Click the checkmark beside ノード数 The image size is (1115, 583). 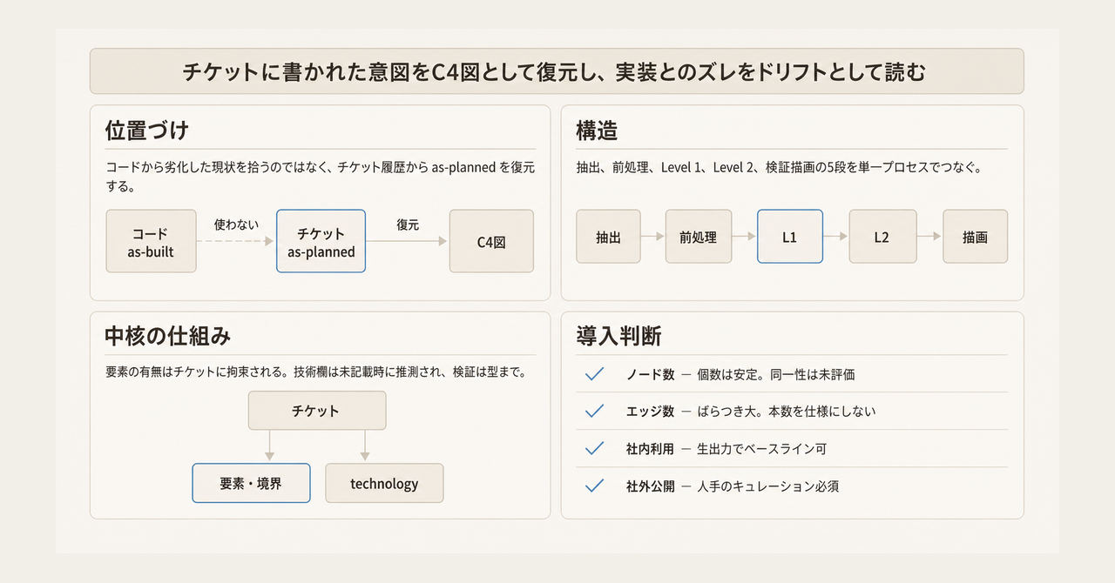pos(595,374)
